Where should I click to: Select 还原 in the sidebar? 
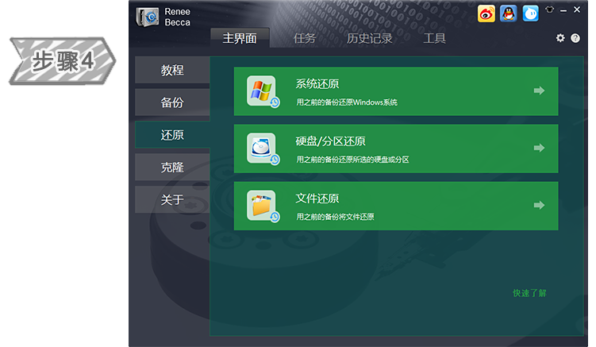172,135
